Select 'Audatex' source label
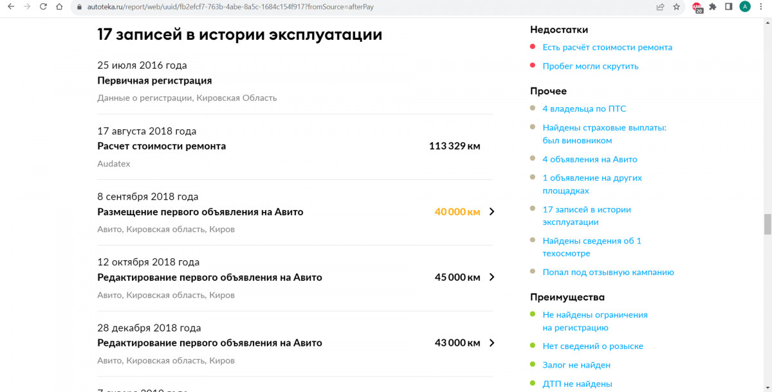The height and width of the screenshot is (392, 772). click(114, 164)
